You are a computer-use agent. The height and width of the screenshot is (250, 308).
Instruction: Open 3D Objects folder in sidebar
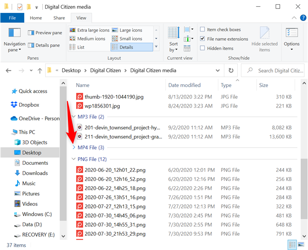point(31,142)
